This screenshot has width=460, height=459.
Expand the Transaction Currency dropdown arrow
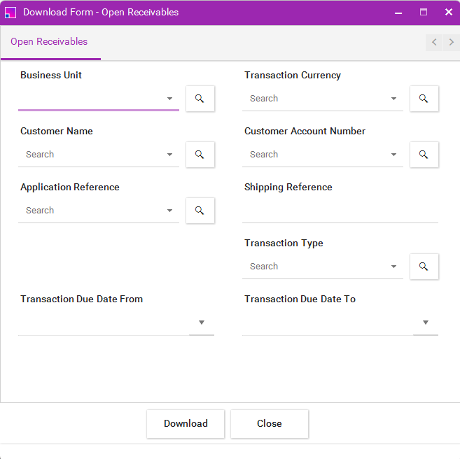click(393, 99)
